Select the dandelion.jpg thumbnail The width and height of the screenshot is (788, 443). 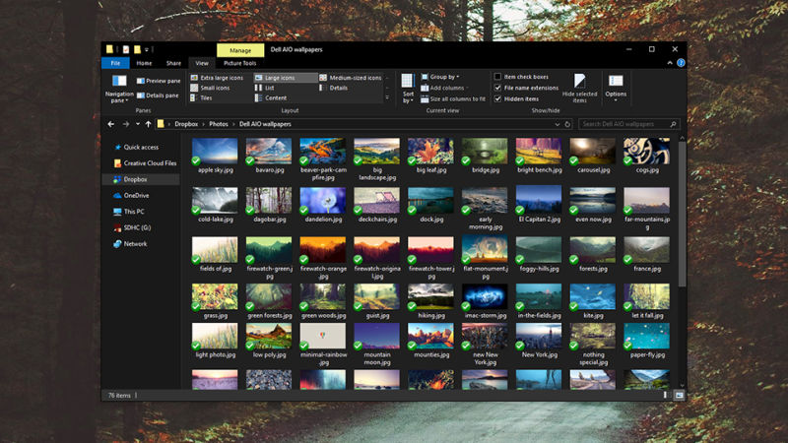(x=322, y=202)
